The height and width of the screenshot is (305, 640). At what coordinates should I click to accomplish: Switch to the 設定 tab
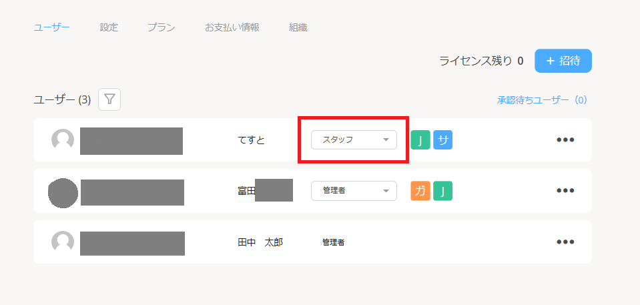point(109,27)
